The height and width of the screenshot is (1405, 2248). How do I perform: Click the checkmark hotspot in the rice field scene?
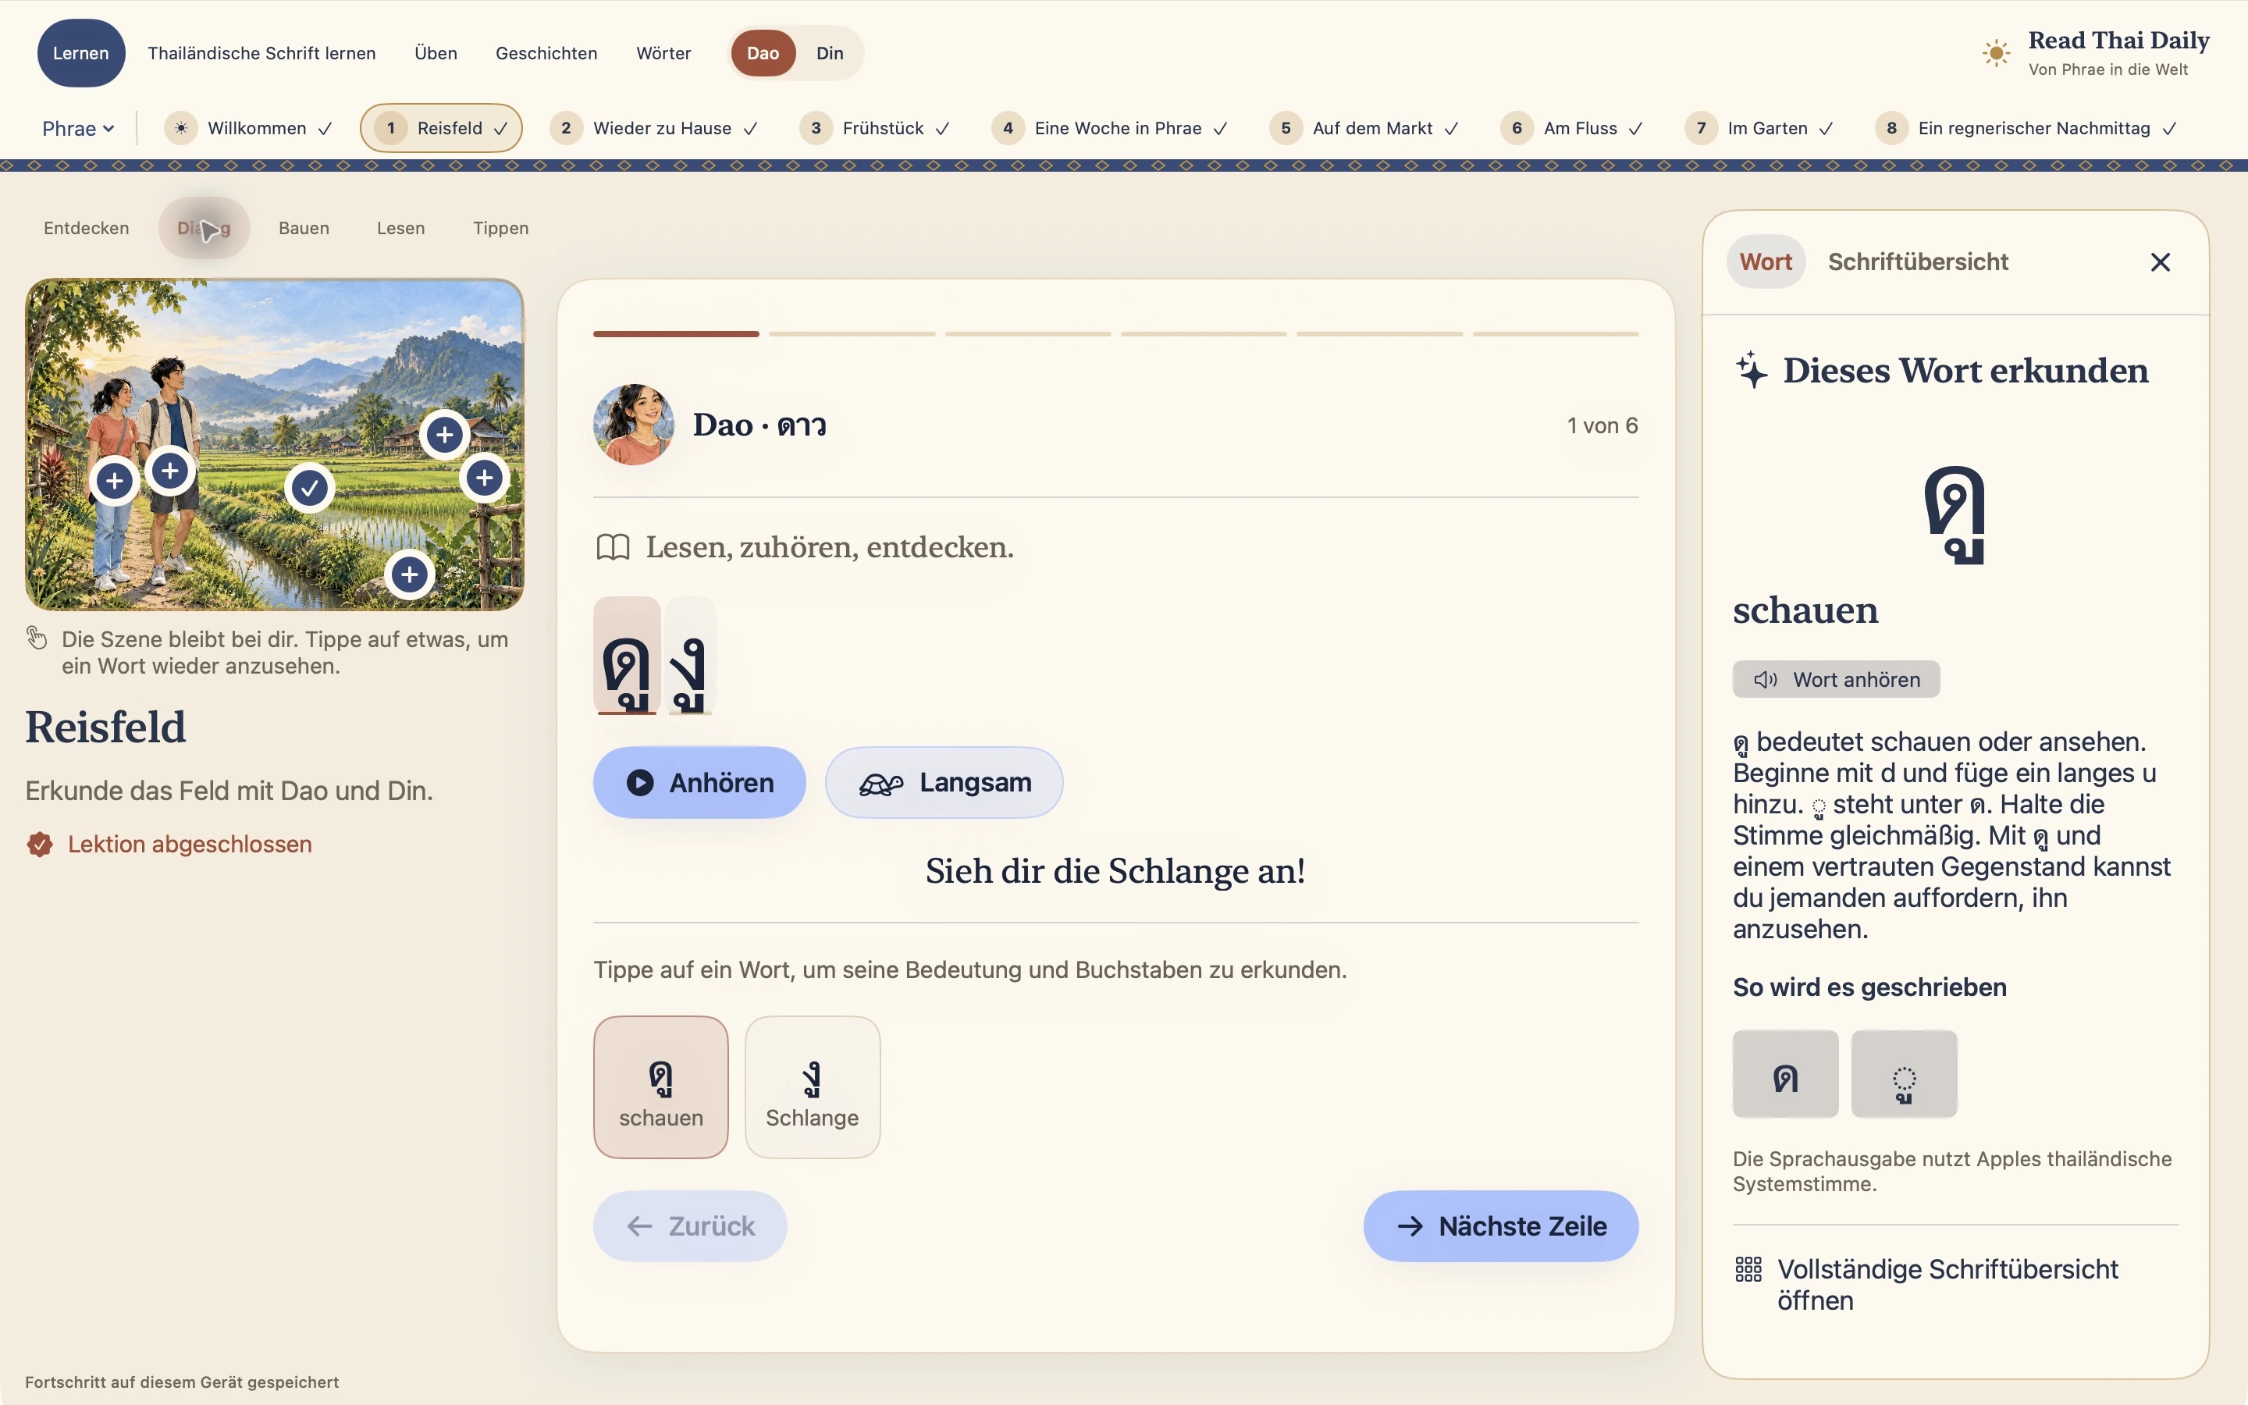[x=309, y=487]
